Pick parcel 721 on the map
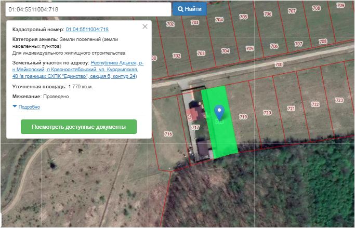 click(x=291, y=109)
